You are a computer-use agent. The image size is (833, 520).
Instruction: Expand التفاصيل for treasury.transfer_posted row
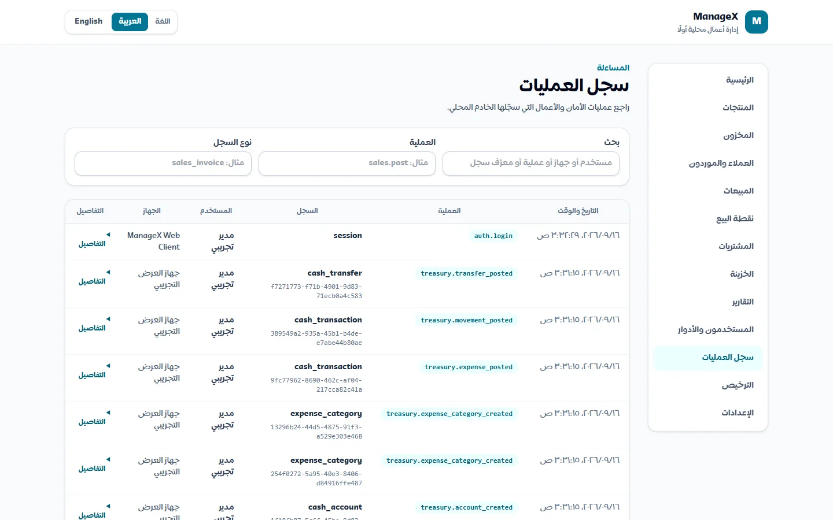93,277
